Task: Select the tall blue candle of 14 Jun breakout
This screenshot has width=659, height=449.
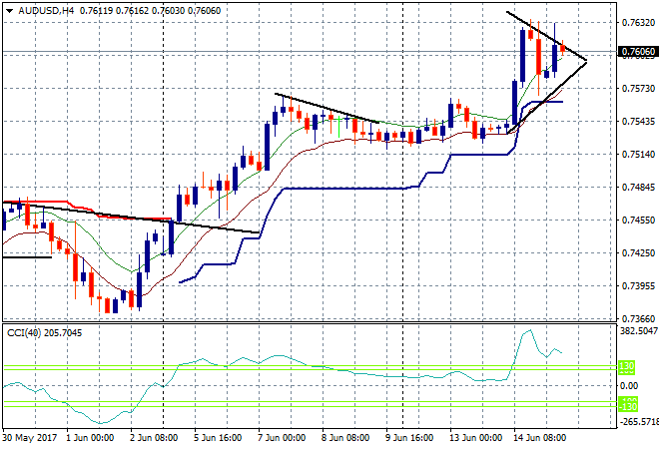Action: pyautogui.click(x=523, y=56)
